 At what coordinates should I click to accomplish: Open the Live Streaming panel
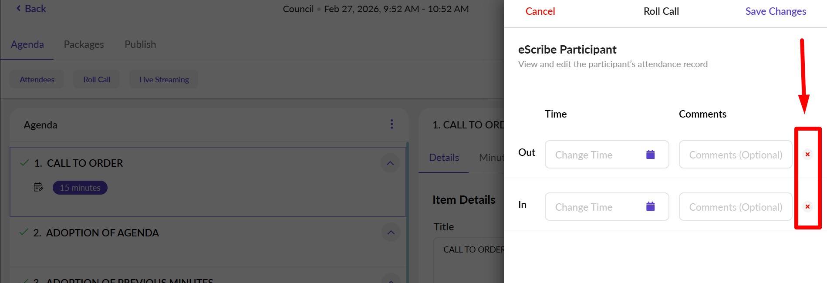click(164, 79)
